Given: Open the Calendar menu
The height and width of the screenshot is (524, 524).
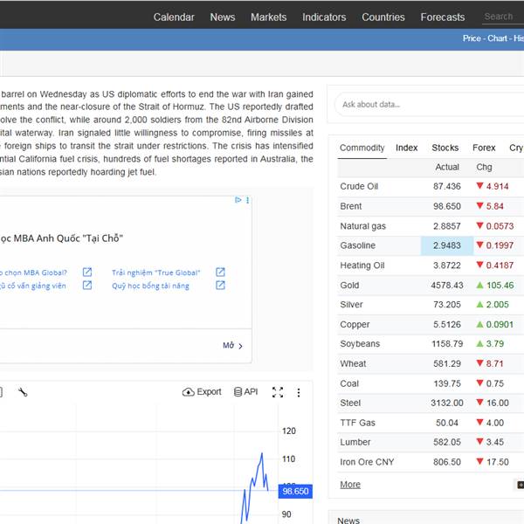Looking at the screenshot, I should pyautogui.click(x=174, y=17).
